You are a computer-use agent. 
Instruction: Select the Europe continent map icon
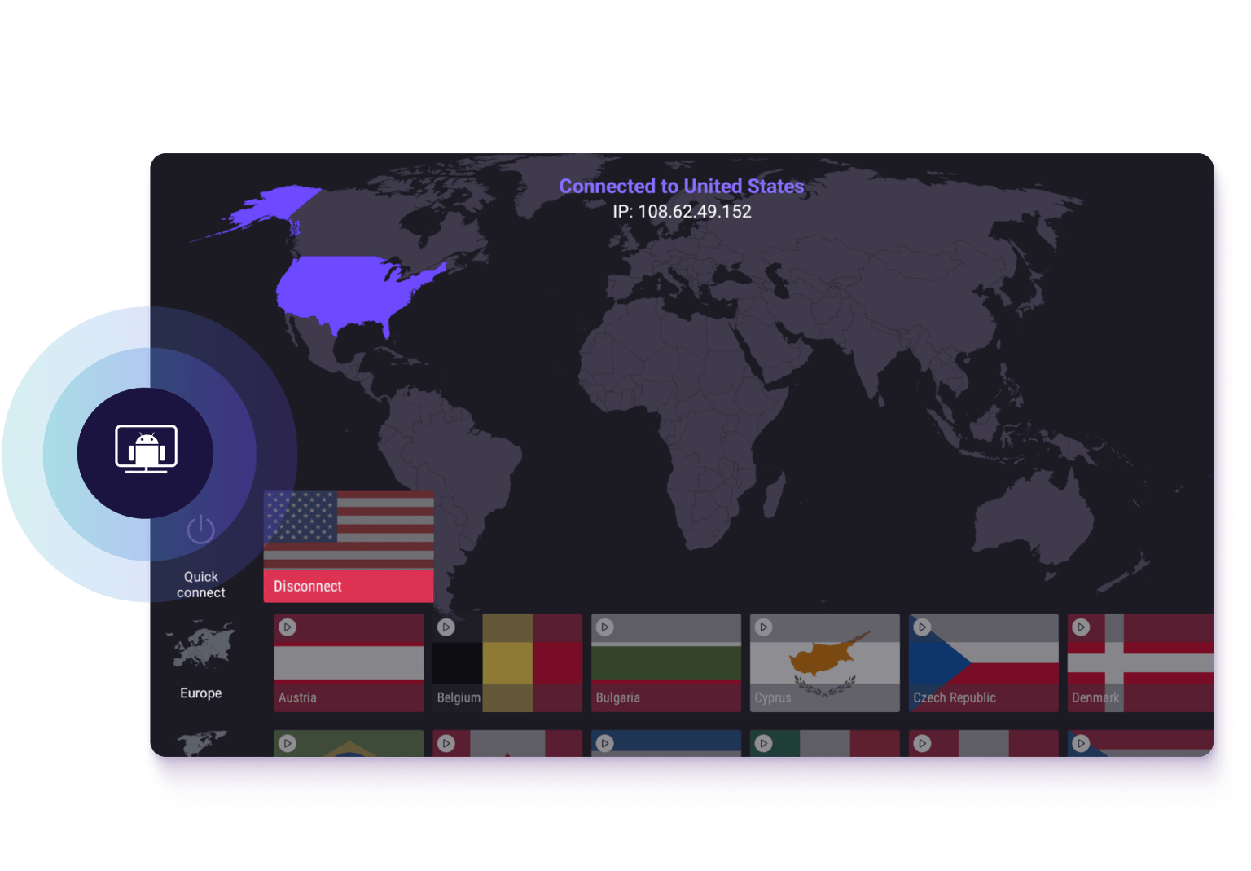[203, 646]
